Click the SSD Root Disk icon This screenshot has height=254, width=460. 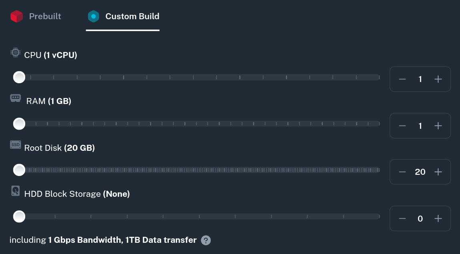(15, 145)
